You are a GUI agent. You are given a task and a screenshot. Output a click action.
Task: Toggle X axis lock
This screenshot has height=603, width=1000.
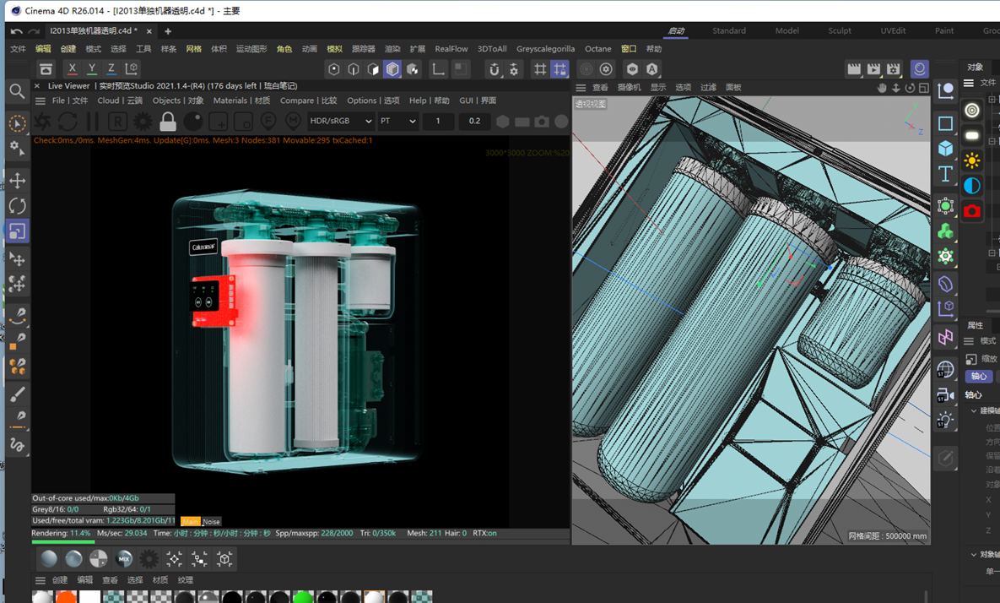click(x=72, y=68)
